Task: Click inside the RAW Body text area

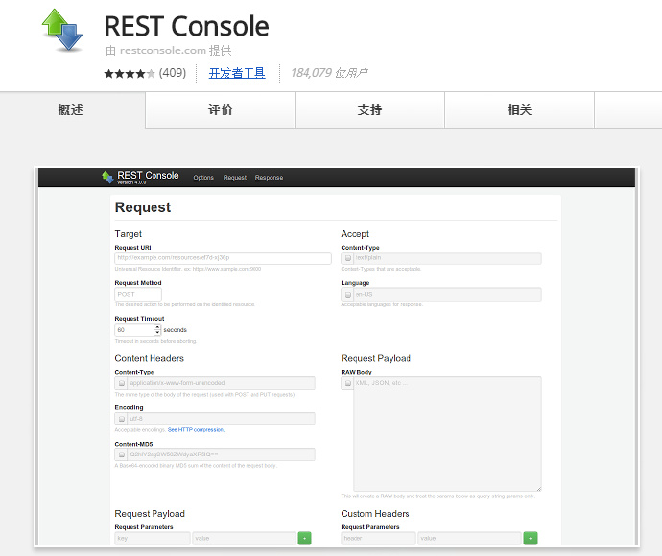Action: tap(447, 434)
